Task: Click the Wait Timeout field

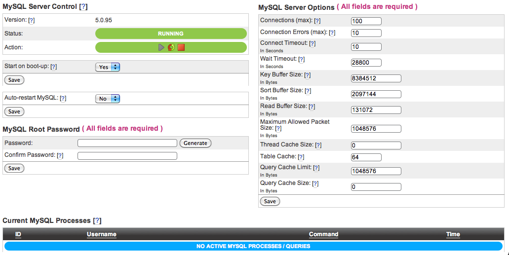Action: click(x=366, y=63)
